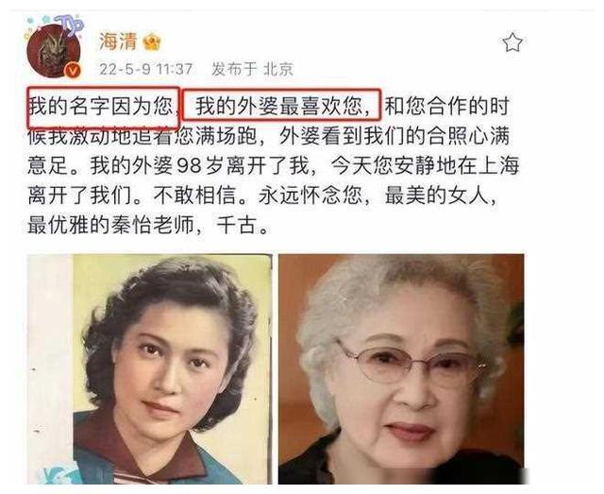Tap the star favorite icon
Image resolution: width=604 pixels, height=494 pixels.
click(512, 43)
